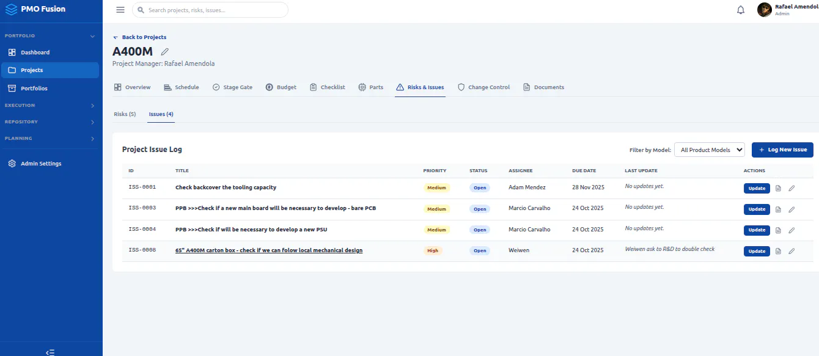819x356 pixels.
Task: Open the All Product Models dropdown
Action: coord(709,150)
